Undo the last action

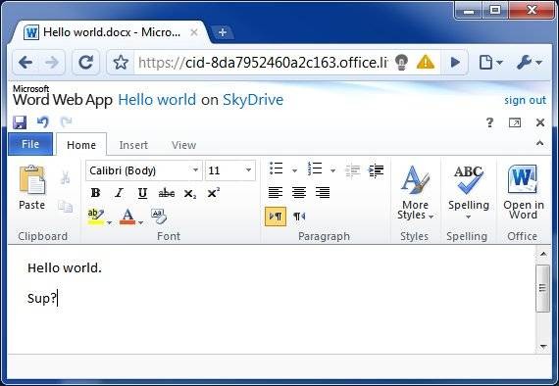click(x=43, y=122)
